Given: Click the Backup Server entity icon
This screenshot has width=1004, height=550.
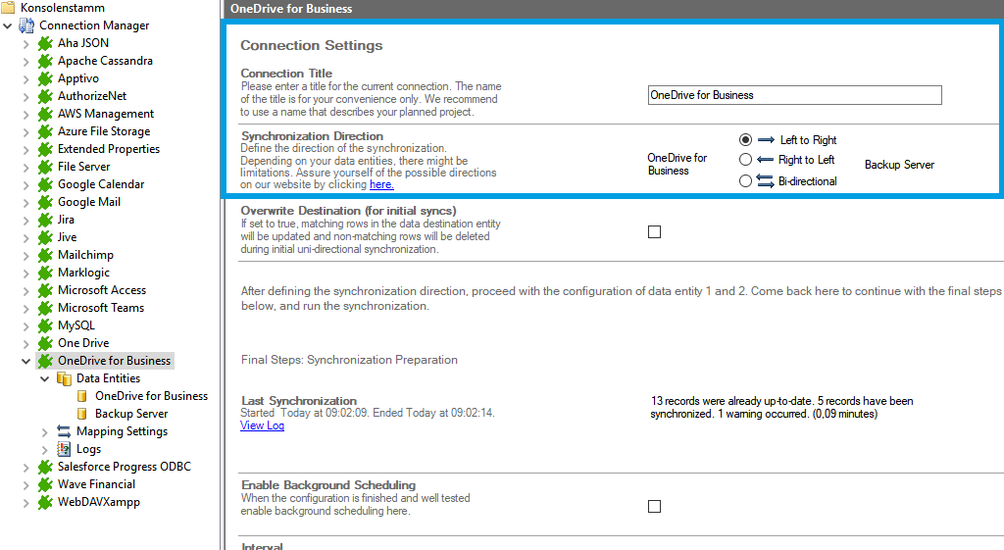Looking at the screenshot, I should [x=82, y=414].
